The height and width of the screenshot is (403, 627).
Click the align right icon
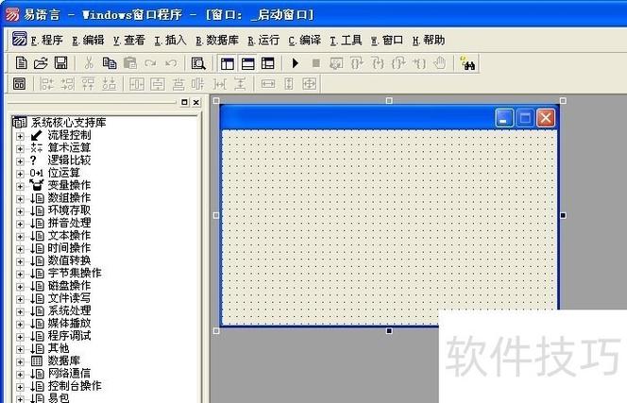(67, 84)
